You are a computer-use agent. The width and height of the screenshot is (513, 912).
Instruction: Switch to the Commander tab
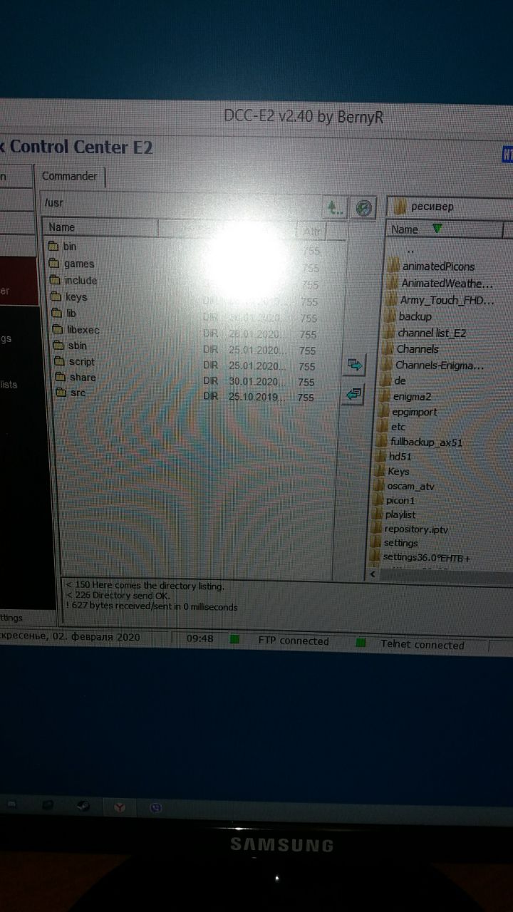click(x=69, y=176)
